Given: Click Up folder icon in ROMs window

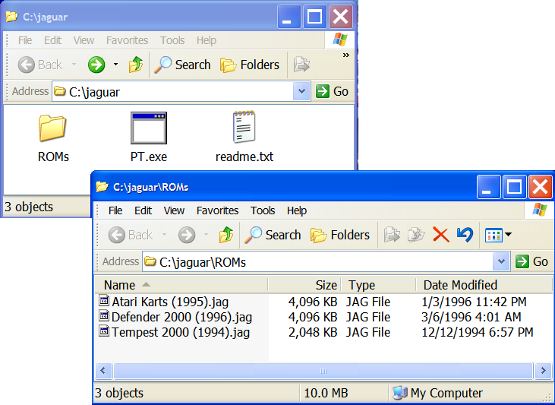Looking at the screenshot, I should [x=225, y=235].
